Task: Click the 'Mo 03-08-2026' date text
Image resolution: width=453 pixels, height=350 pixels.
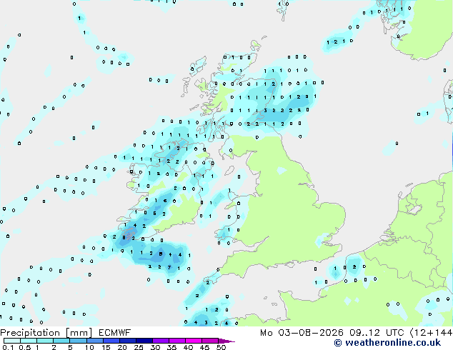Action: pyautogui.click(x=302, y=333)
